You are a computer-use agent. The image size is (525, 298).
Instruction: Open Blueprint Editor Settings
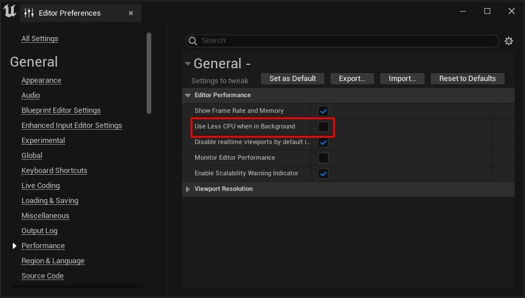(x=61, y=111)
